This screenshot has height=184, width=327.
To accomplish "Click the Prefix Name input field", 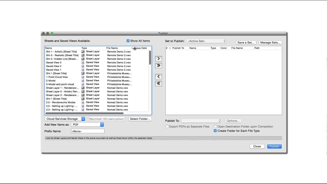I will tap(88, 131).
